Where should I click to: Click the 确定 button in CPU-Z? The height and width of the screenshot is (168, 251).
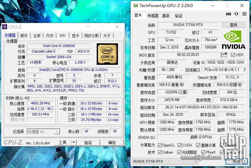112,143
